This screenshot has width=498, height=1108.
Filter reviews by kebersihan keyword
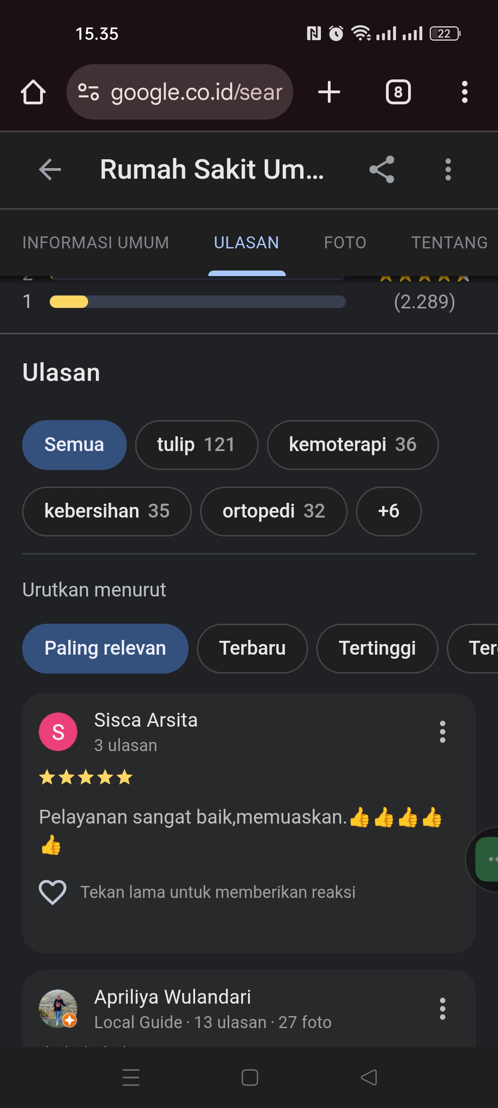[107, 511]
